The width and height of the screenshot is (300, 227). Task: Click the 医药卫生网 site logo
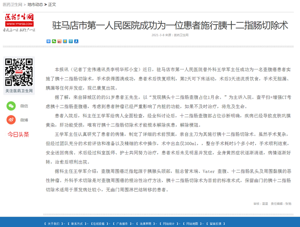[x=19, y=22]
